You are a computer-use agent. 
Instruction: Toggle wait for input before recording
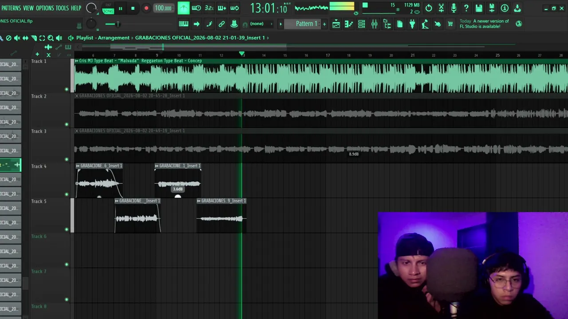click(196, 8)
